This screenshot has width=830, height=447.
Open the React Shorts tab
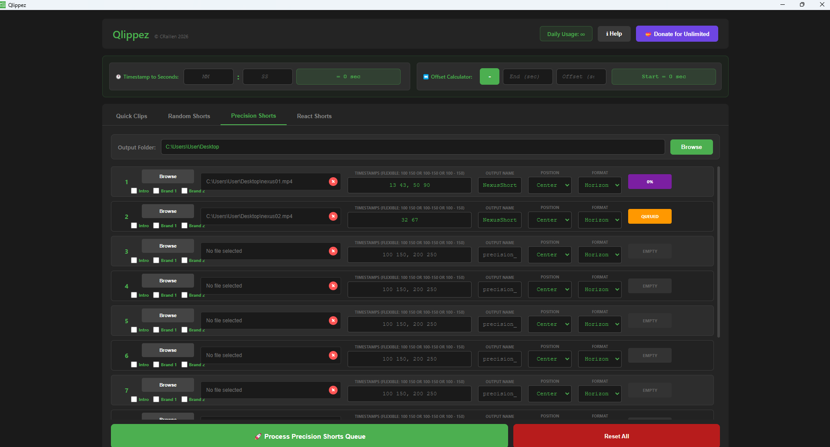click(x=315, y=116)
